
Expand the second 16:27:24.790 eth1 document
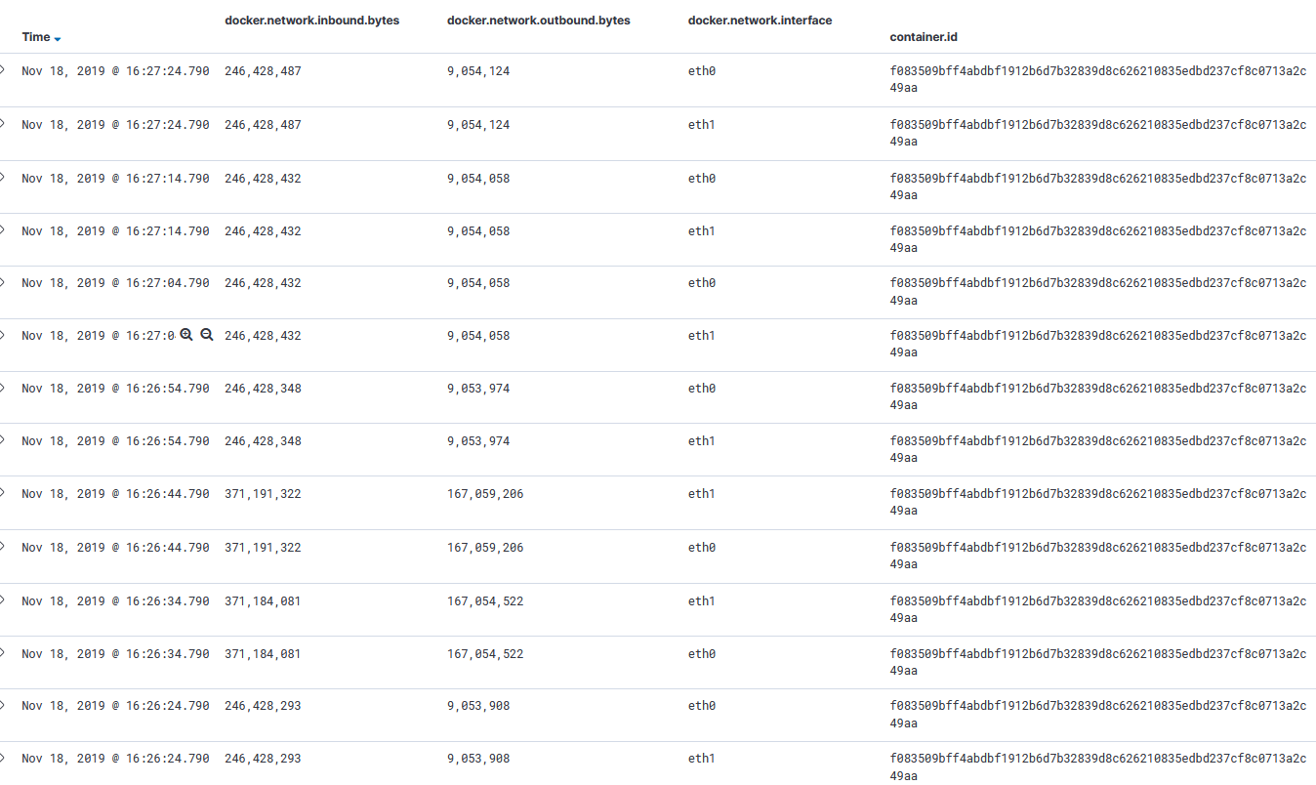click(x=5, y=124)
